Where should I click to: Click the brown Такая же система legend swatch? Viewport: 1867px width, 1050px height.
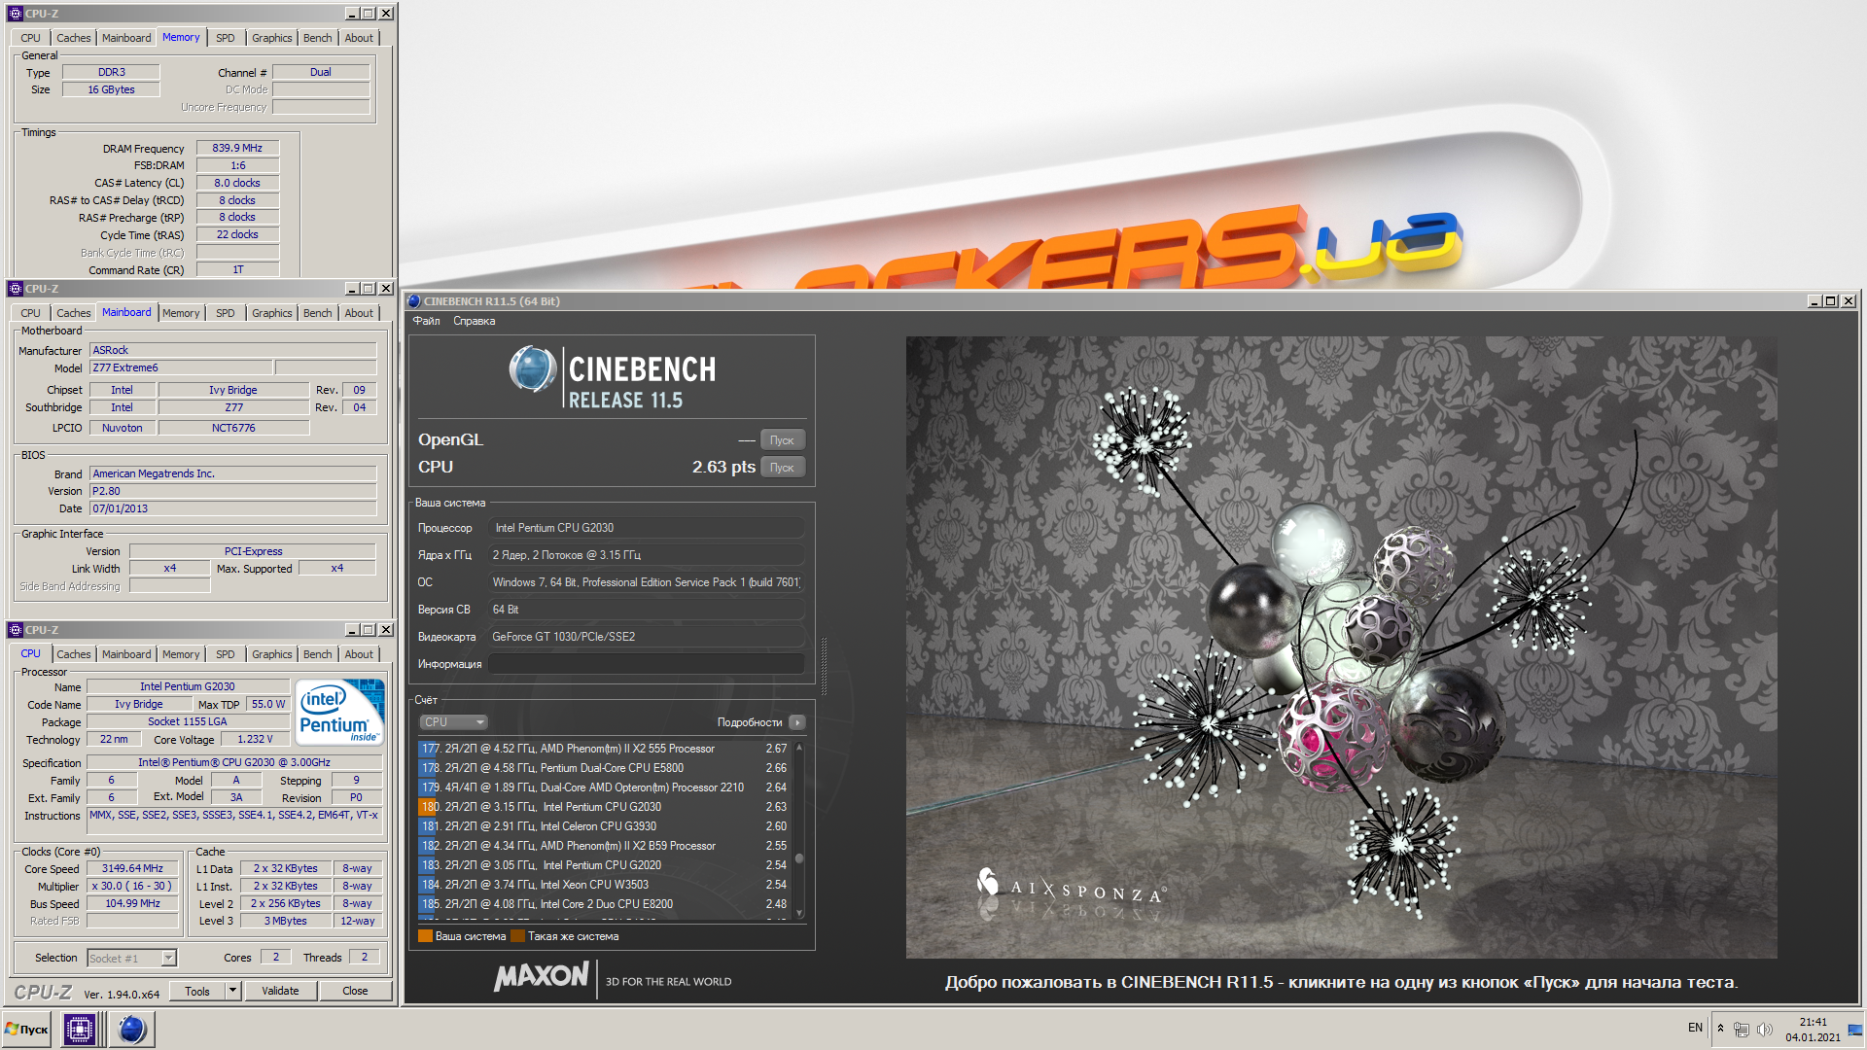tap(517, 936)
